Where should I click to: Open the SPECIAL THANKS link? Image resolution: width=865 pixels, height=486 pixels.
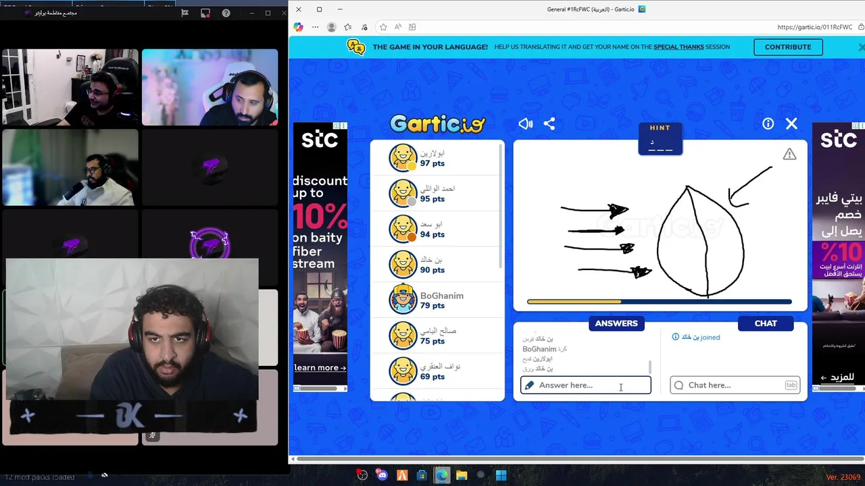[x=678, y=47]
